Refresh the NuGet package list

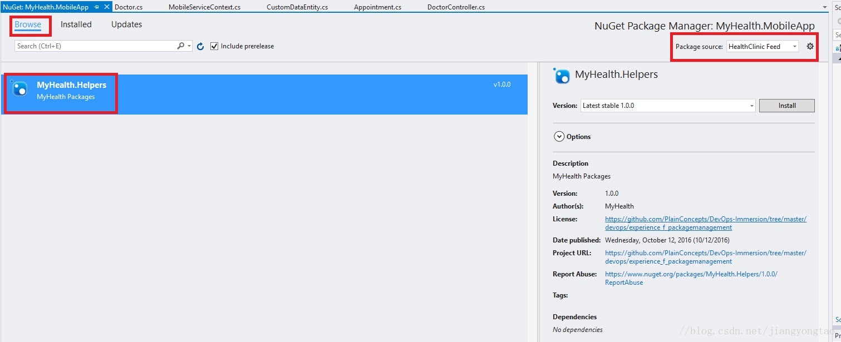[x=200, y=47]
